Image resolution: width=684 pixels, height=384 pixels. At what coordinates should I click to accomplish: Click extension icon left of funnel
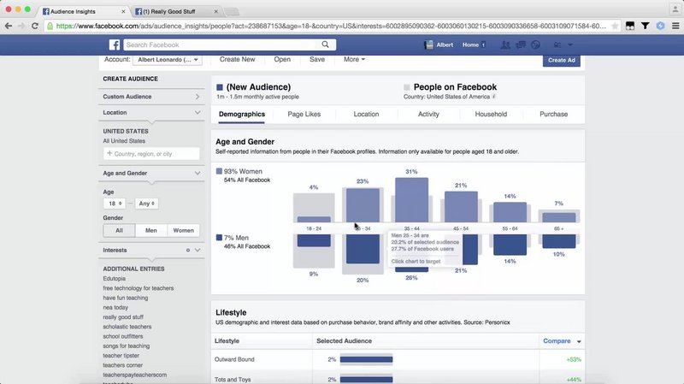pos(630,26)
